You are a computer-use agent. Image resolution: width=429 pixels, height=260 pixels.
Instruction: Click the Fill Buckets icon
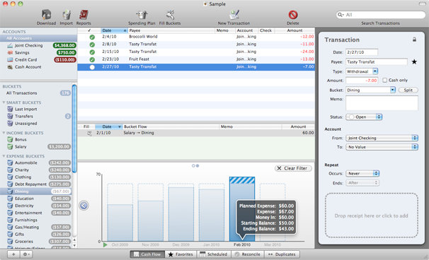click(x=170, y=15)
